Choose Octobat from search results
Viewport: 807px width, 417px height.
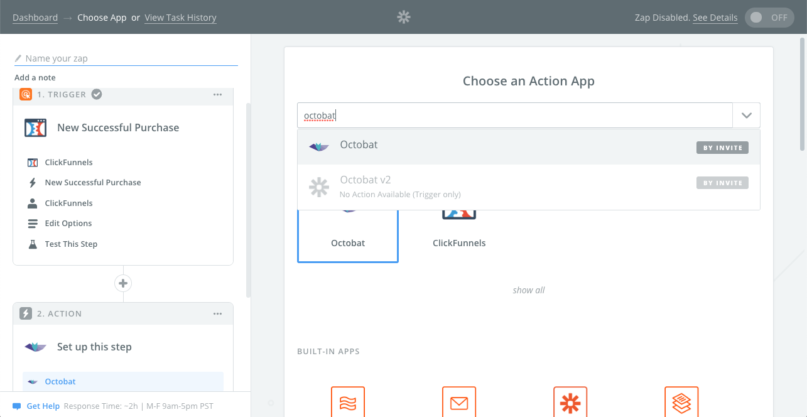[x=529, y=147]
